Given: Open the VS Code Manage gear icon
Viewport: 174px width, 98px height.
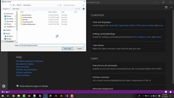Looking at the screenshot, I should 4,86.
